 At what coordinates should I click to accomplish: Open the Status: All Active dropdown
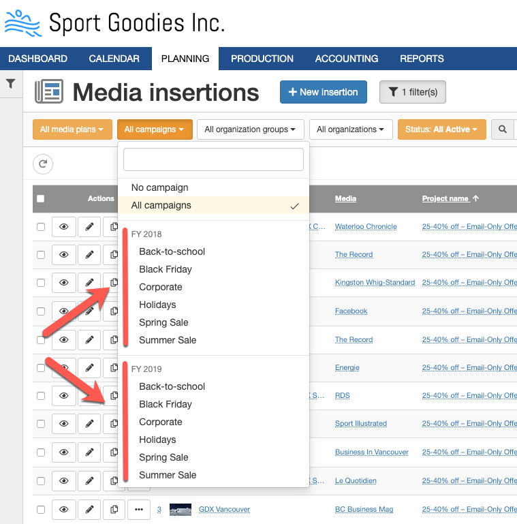click(441, 129)
